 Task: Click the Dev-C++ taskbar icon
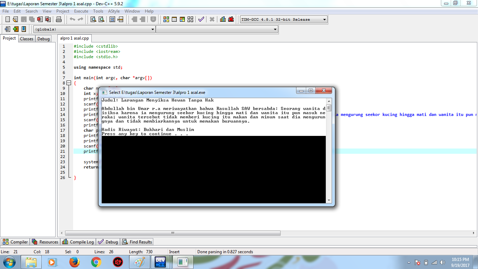(x=160, y=262)
